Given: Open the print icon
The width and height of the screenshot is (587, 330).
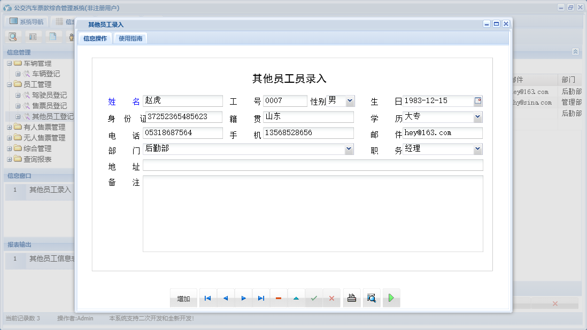Looking at the screenshot, I should pos(352,298).
